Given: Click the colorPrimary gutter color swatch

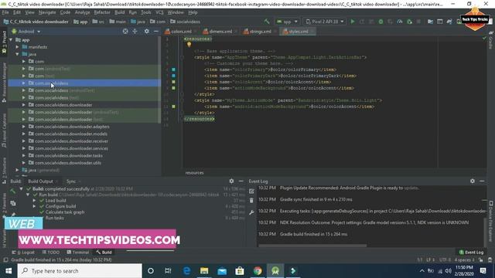Looking at the screenshot, I should pos(173,69).
